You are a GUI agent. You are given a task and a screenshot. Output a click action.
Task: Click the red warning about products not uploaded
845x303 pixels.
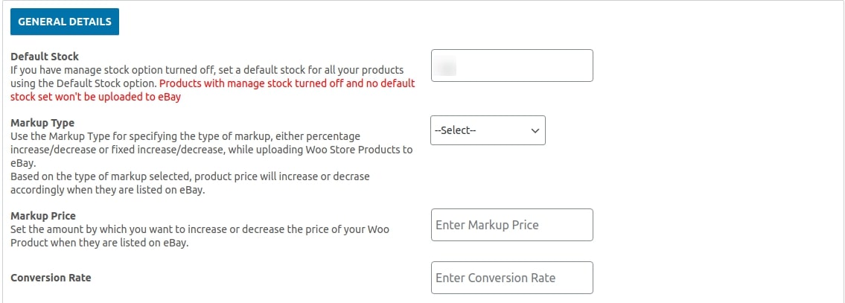(x=213, y=91)
